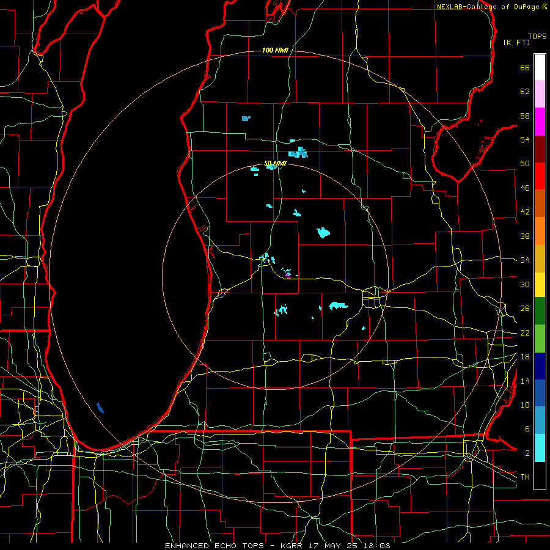Viewport: 550px width, 550px height.
Task: Click legend value label 46
Action: [525, 188]
